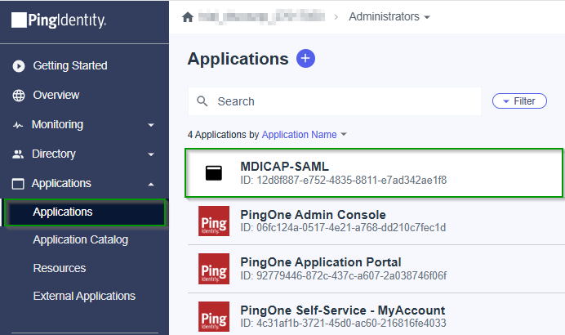Open Overview in sidebar
This screenshot has height=335, width=565.
56,95
